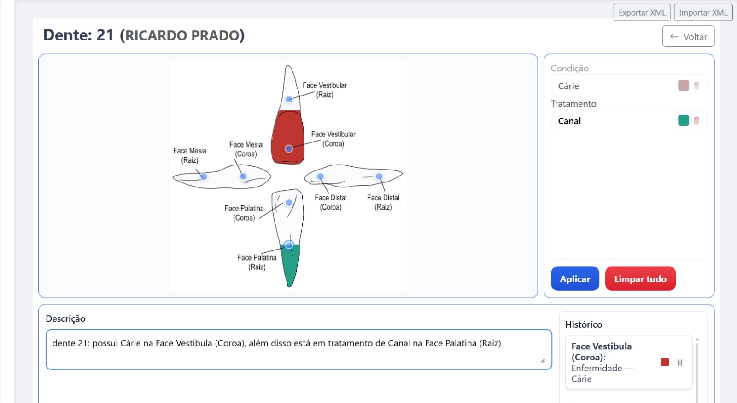Select the Face Distal (Raiz) marker dot
The height and width of the screenshot is (403, 737).
pos(379,176)
